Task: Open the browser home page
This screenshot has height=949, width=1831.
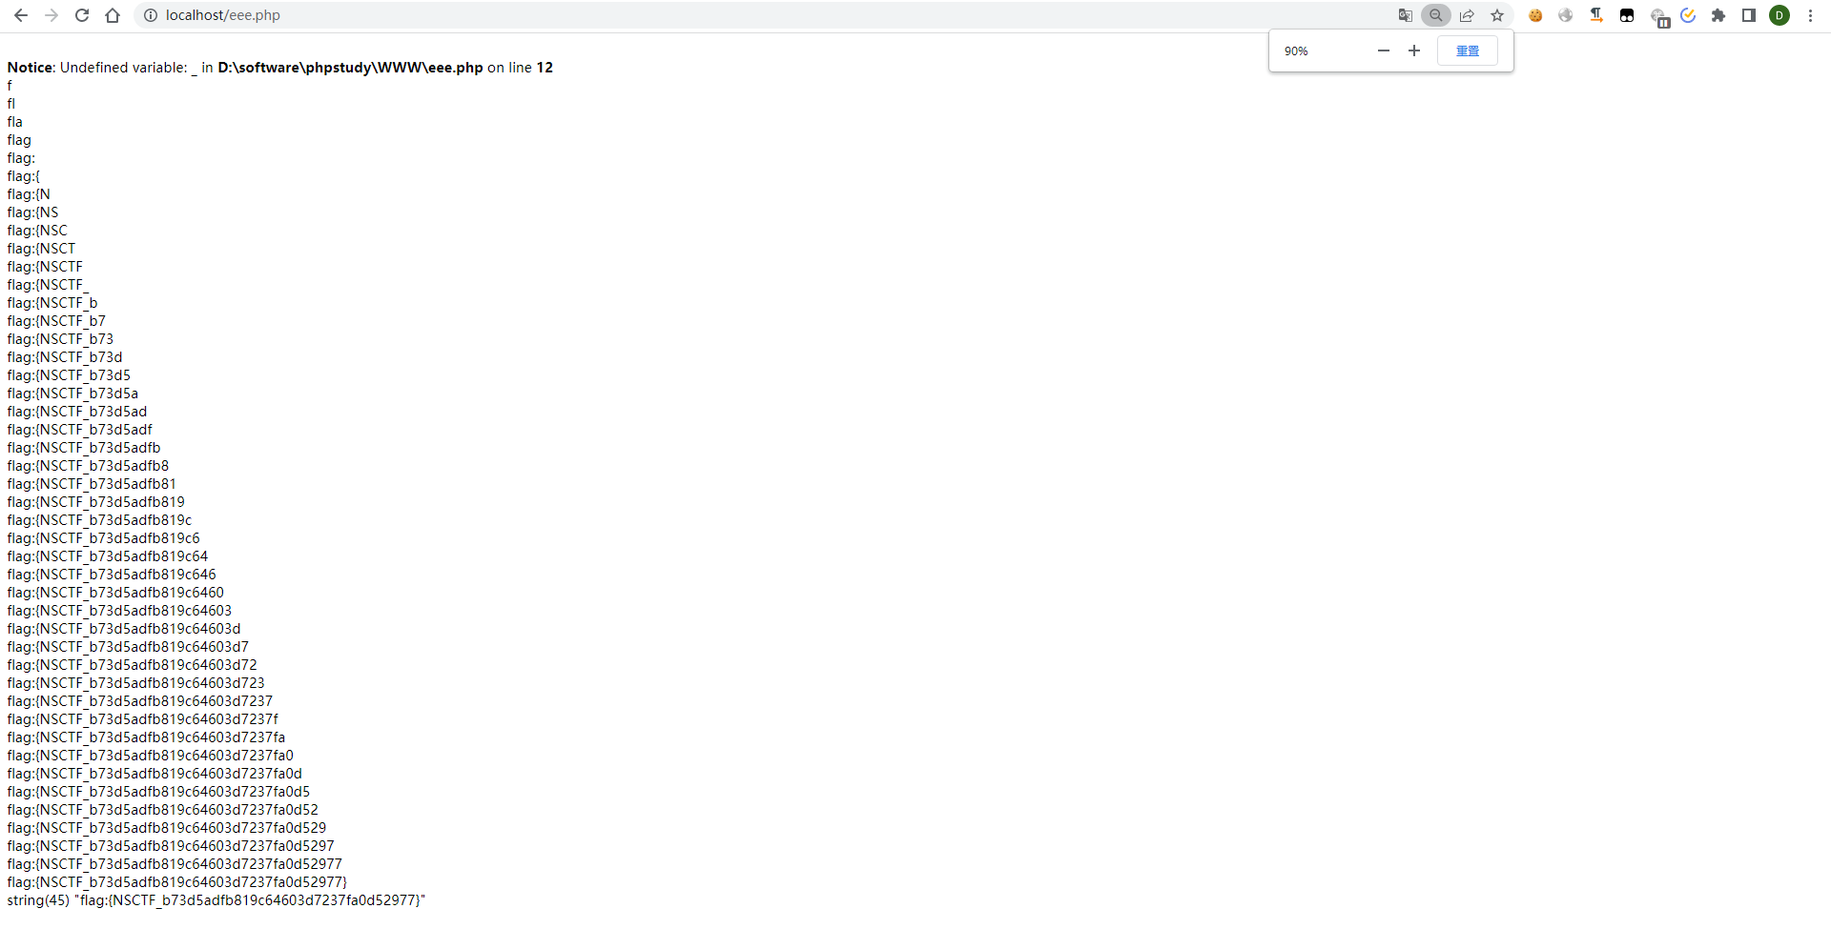Action: click(x=113, y=15)
